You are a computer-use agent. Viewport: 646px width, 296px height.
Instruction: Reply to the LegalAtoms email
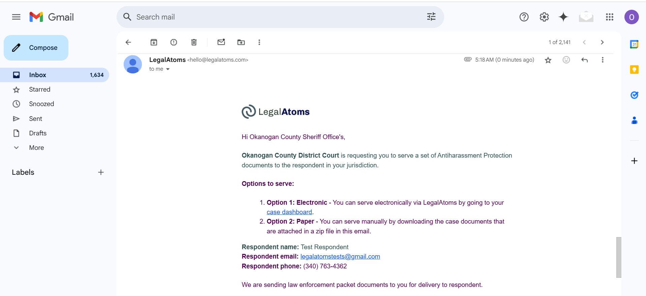[584, 60]
